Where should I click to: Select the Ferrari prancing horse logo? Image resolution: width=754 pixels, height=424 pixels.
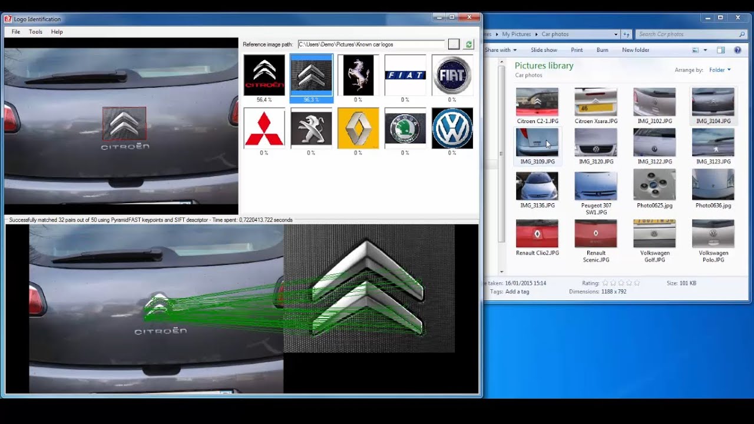(358, 75)
